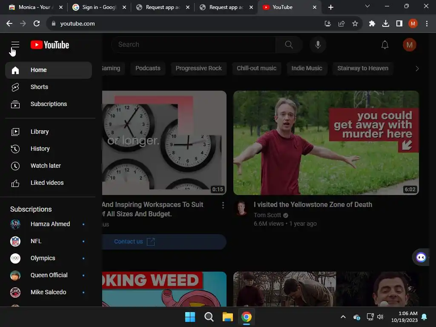Open the YouTube account avatar menu

[x=409, y=45]
